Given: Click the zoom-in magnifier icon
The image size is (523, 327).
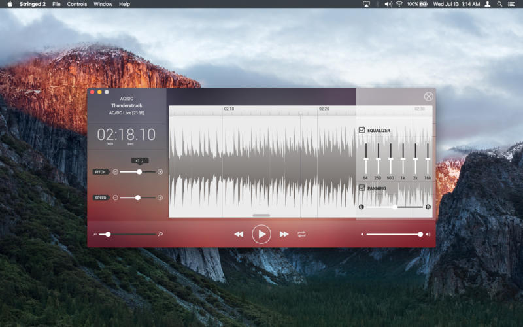Looking at the screenshot, I should [x=160, y=234].
